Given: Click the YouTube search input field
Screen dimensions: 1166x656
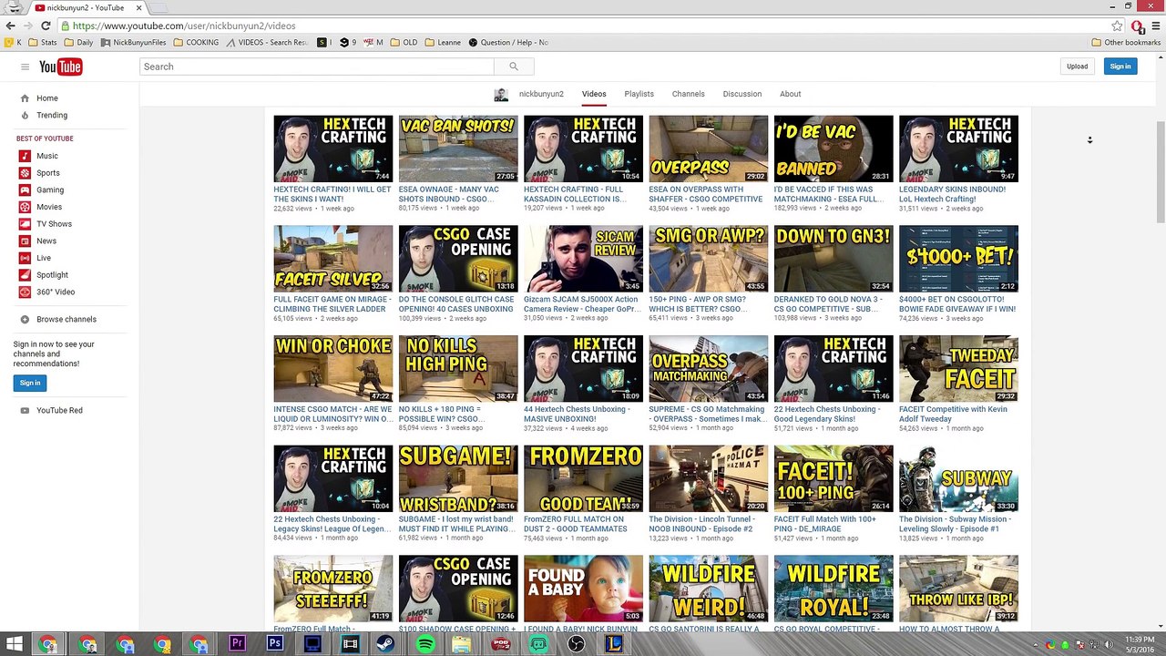Looking at the screenshot, I should coord(317,67).
